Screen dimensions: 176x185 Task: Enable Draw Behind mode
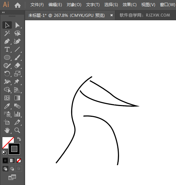click(x=12, y=169)
